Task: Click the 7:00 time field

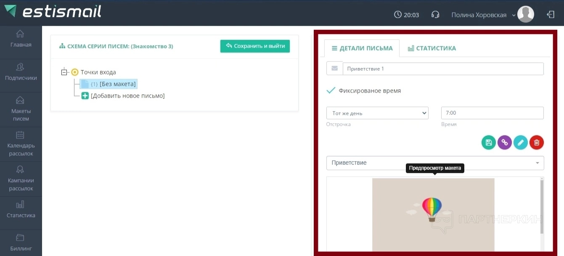Action: click(493, 113)
